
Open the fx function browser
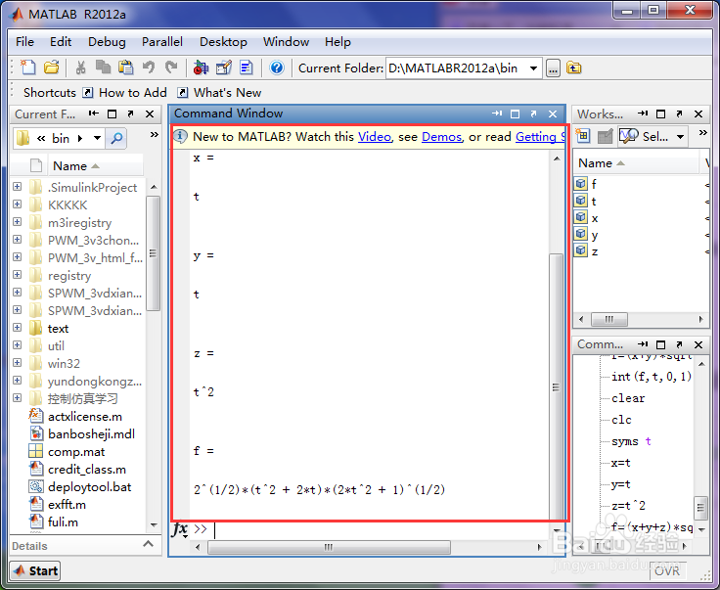coord(180,529)
